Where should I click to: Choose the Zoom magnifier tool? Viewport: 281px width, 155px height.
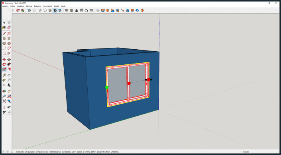(4, 96)
